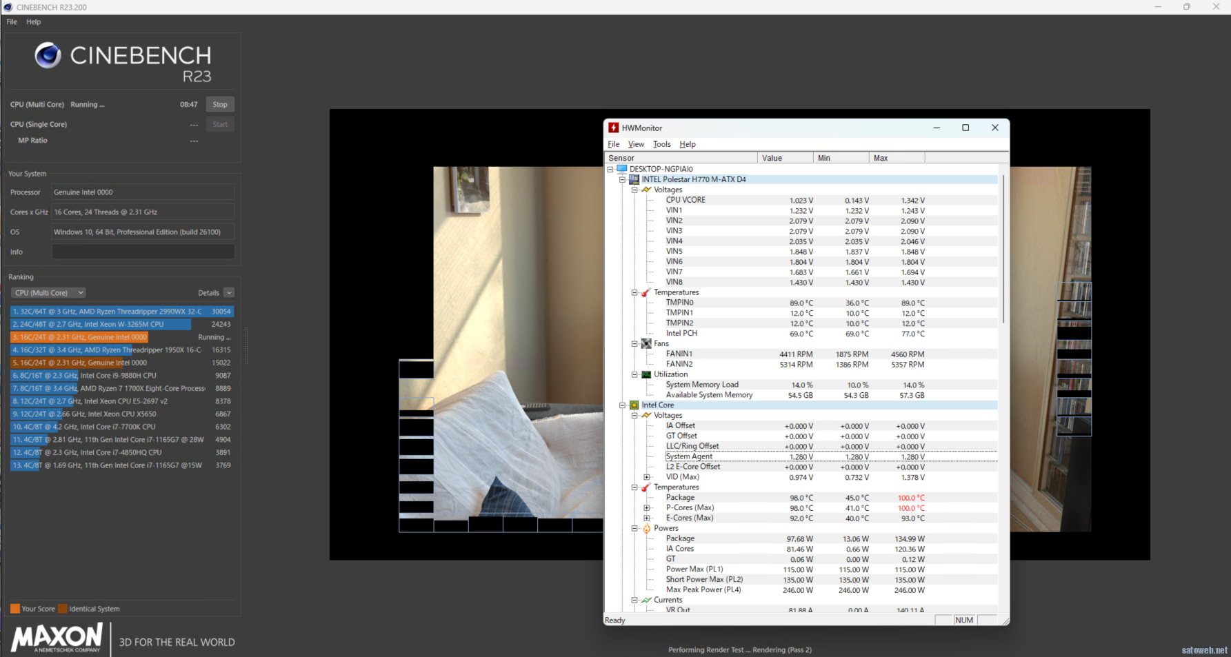Click the grayed Start button for CPU Single Core
Viewport: 1231px width, 657px height.
point(220,125)
